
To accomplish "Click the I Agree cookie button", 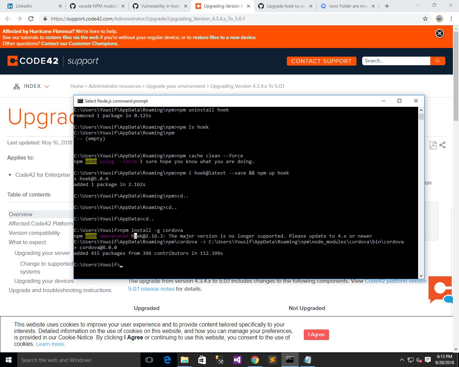I will pyautogui.click(x=316, y=334).
